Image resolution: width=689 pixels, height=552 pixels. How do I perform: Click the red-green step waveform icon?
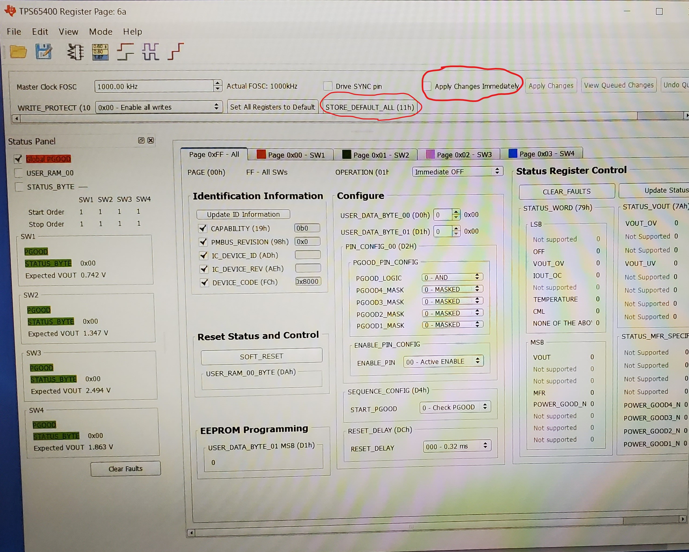tap(125, 52)
